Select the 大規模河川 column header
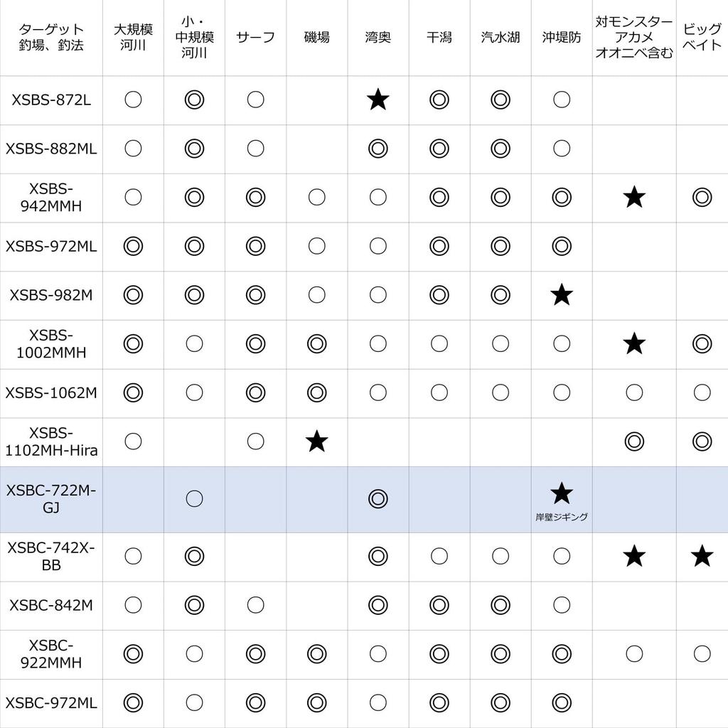 click(x=133, y=37)
